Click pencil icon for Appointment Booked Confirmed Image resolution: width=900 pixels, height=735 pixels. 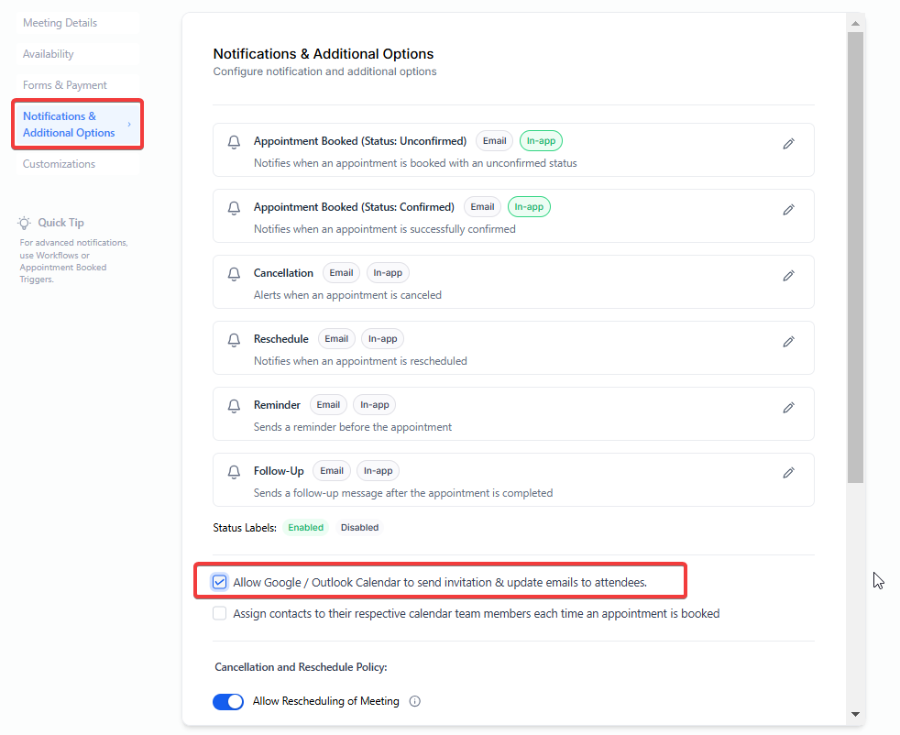coord(788,210)
